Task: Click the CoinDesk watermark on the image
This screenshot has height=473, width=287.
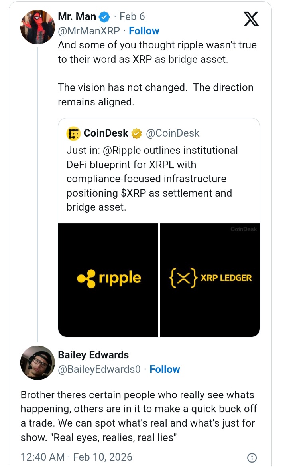Action: click(244, 230)
